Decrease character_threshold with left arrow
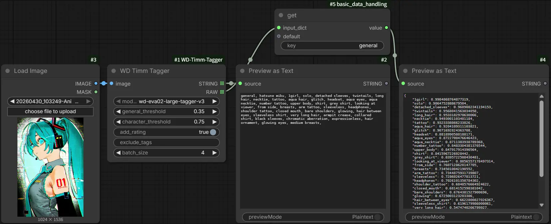 [x=118, y=122]
